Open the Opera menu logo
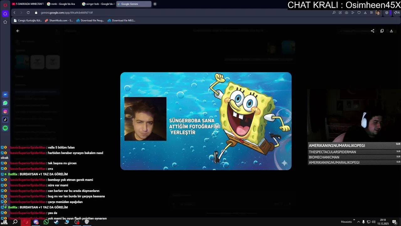Image resolution: width=401 pixels, height=226 pixels. (5, 5)
